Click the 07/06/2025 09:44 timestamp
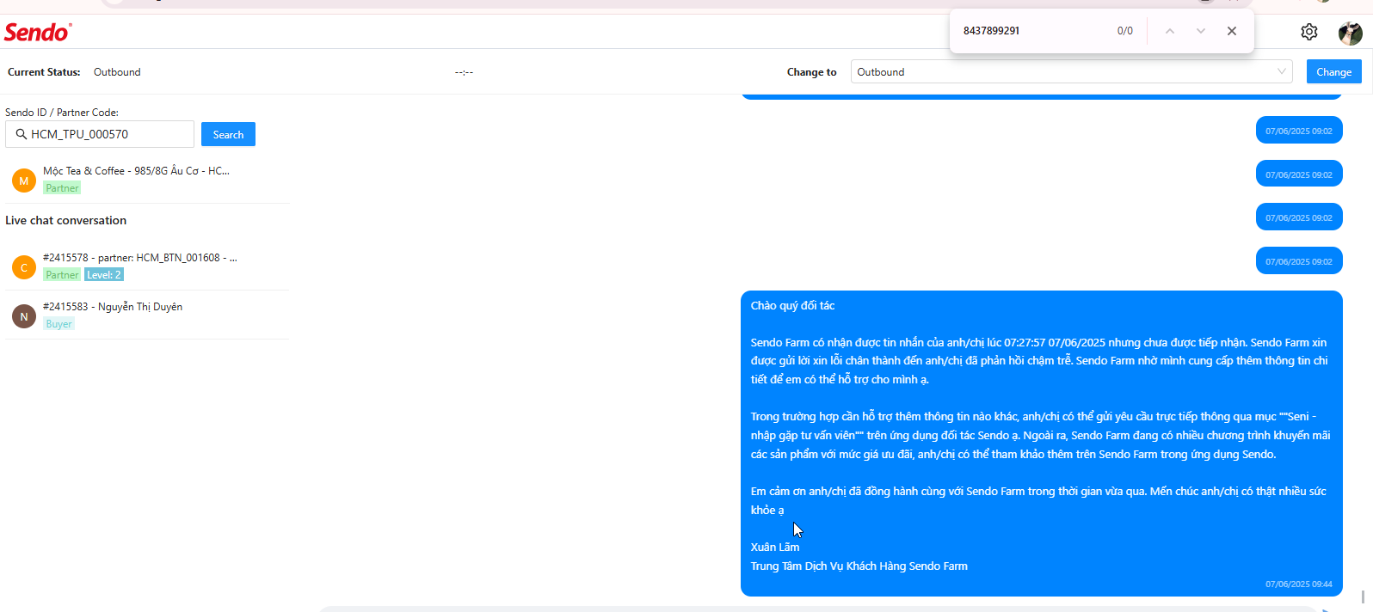The image size is (1373, 612). click(1298, 584)
